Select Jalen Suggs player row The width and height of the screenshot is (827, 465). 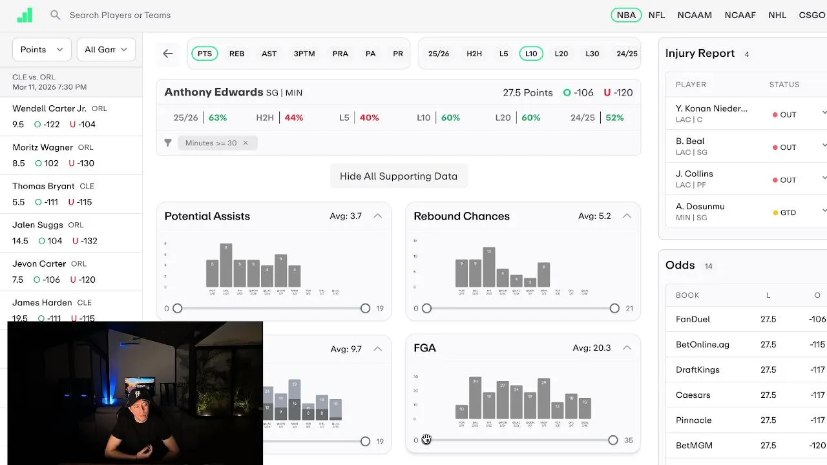(71, 232)
